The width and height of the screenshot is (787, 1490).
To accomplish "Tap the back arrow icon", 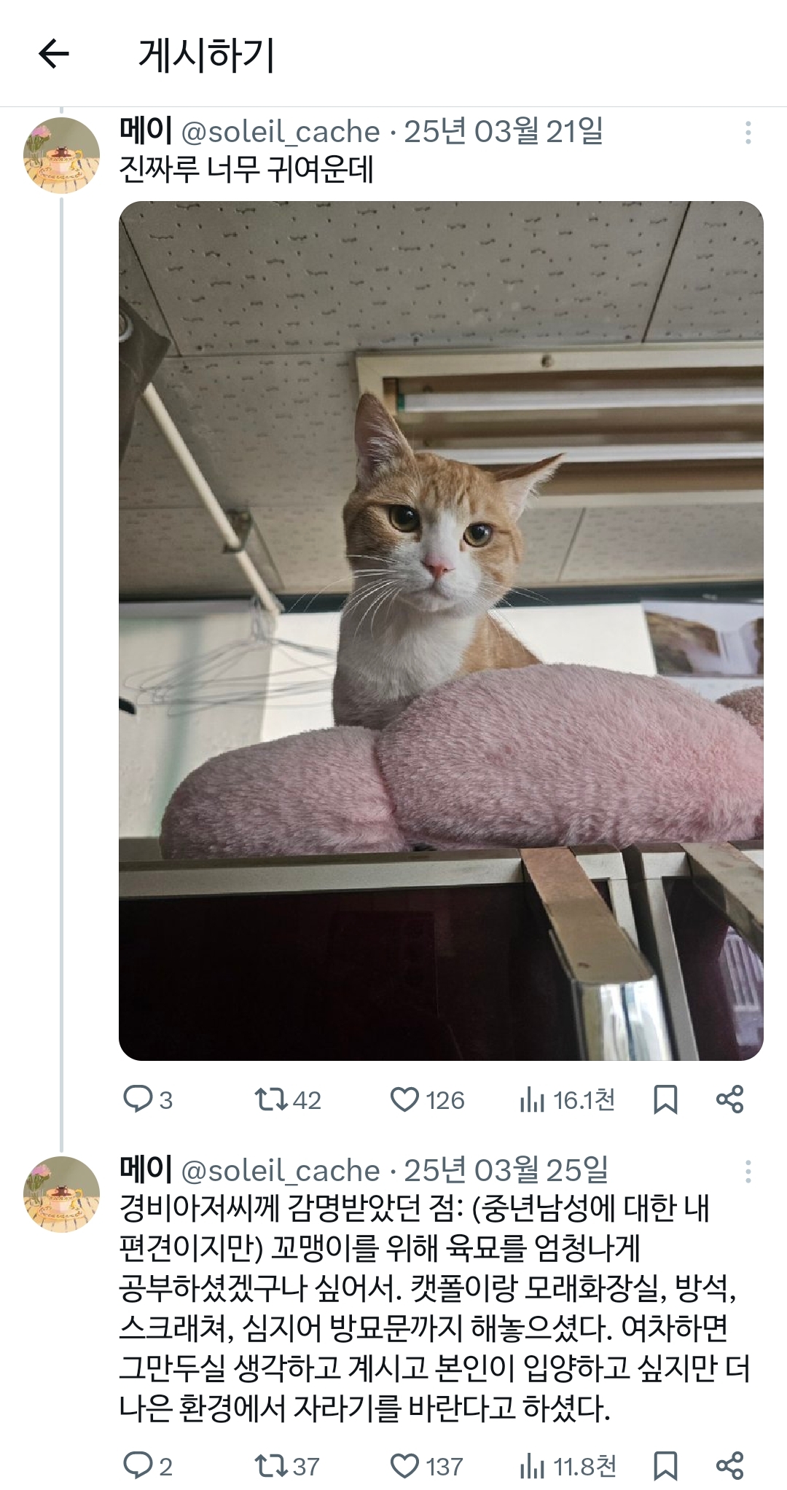I will click(53, 54).
